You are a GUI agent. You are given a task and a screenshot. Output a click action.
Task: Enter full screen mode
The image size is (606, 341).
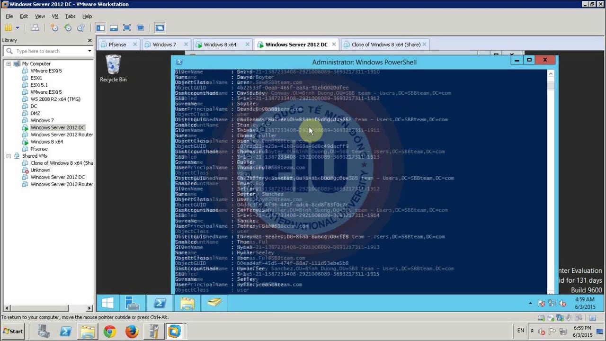click(x=127, y=28)
